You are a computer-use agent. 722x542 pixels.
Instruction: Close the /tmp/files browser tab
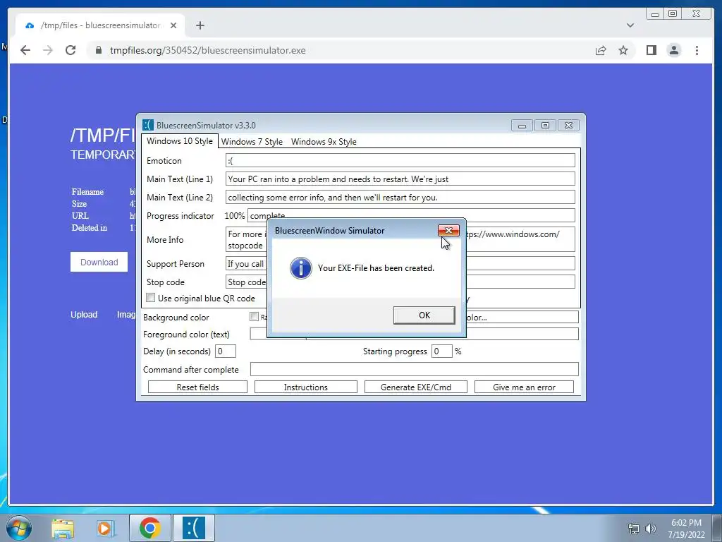tap(173, 25)
